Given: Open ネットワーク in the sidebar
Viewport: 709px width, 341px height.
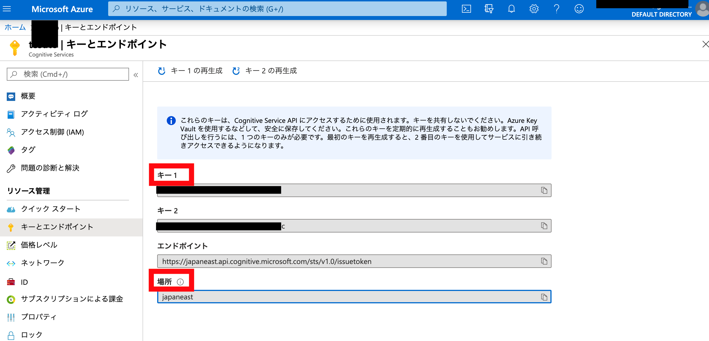Looking at the screenshot, I should click(71, 263).
